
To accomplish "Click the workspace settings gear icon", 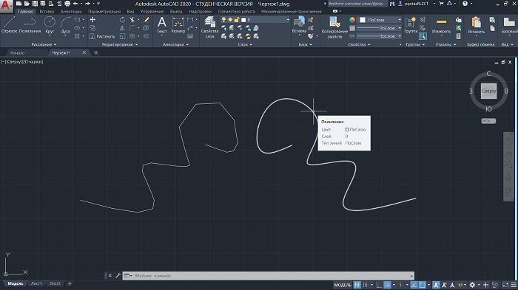I will [472, 285].
